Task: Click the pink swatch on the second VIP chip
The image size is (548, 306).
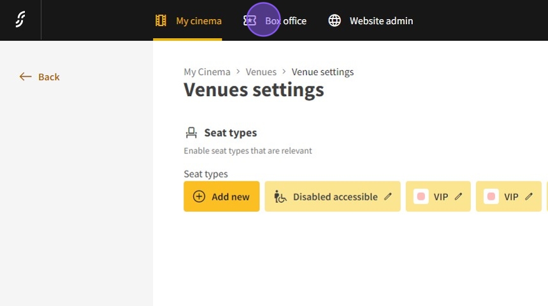Action: tap(491, 197)
